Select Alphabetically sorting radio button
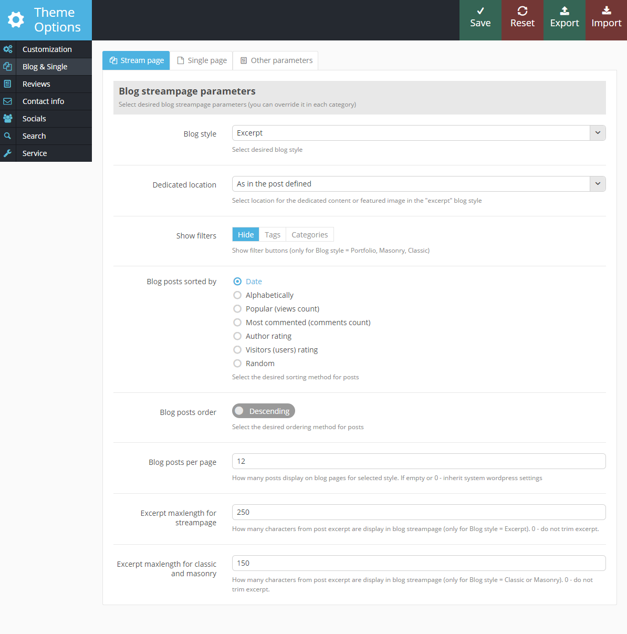This screenshot has height=634, width=627. point(237,295)
